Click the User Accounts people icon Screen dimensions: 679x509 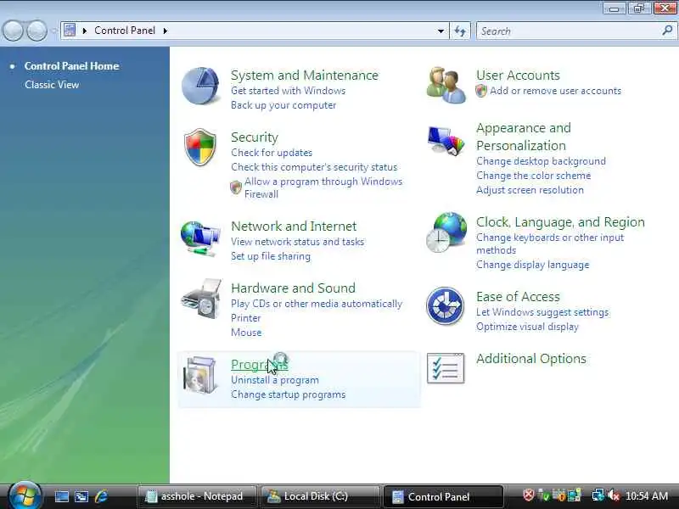[446, 86]
